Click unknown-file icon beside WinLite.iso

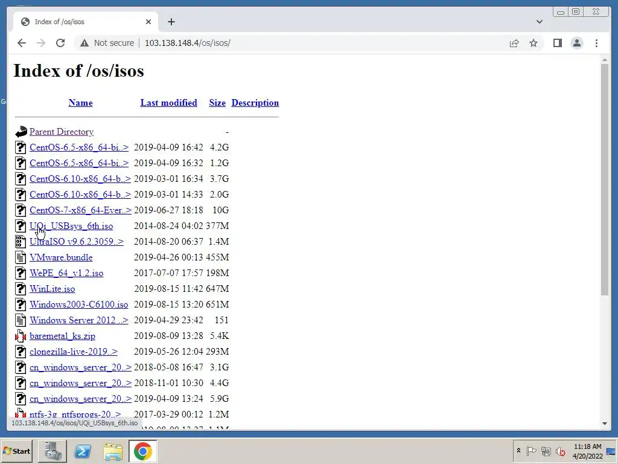21,289
